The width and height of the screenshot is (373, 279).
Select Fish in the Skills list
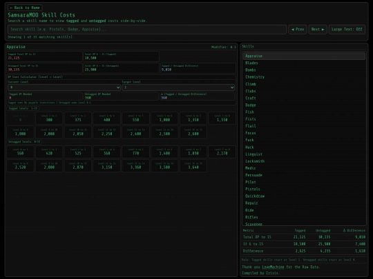tap(304, 112)
